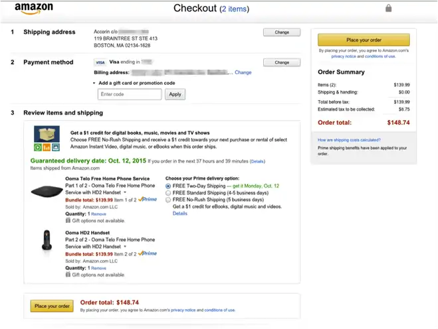Click the gift icon under Ooma HD2 Handset
Viewport: 438px width, 329px height.
pos(68,275)
